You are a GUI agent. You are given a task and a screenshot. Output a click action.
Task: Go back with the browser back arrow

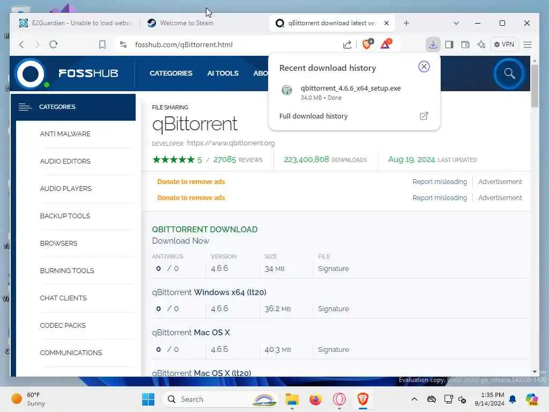coord(21,45)
